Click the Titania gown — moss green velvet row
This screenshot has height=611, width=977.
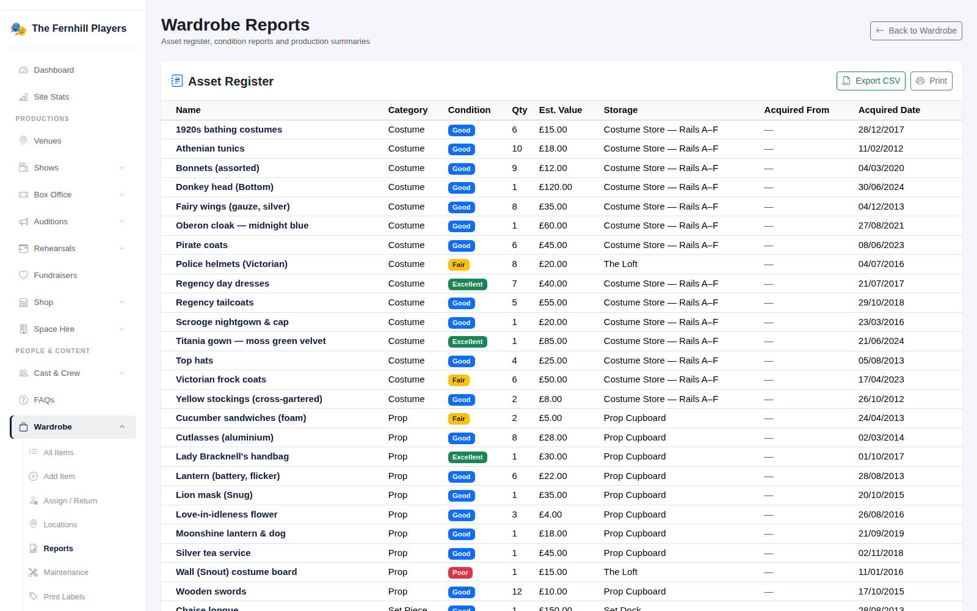coord(561,342)
